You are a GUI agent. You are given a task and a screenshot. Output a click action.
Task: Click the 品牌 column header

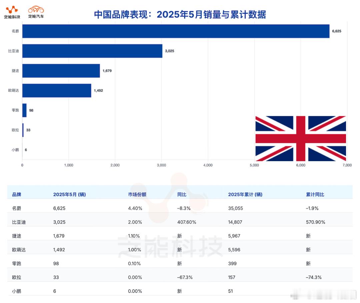tap(17, 195)
